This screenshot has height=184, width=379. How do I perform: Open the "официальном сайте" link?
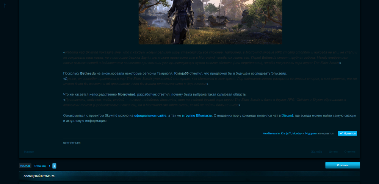coord(150,116)
